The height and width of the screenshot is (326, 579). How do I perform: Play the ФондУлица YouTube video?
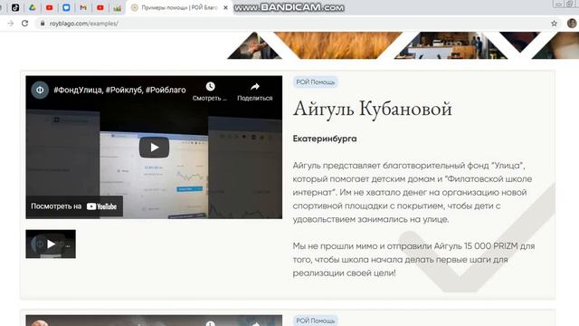click(x=154, y=147)
